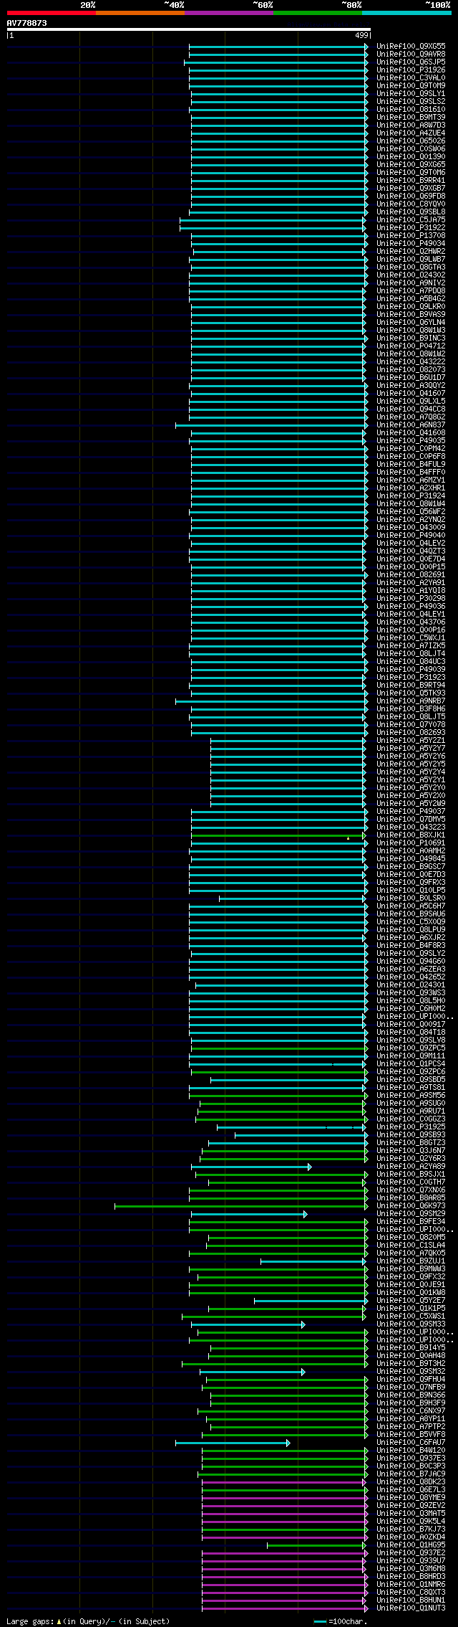Click UniRef100_A9NIV2 label
The width and height of the screenshot is (458, 1627).
pos(411,283)
